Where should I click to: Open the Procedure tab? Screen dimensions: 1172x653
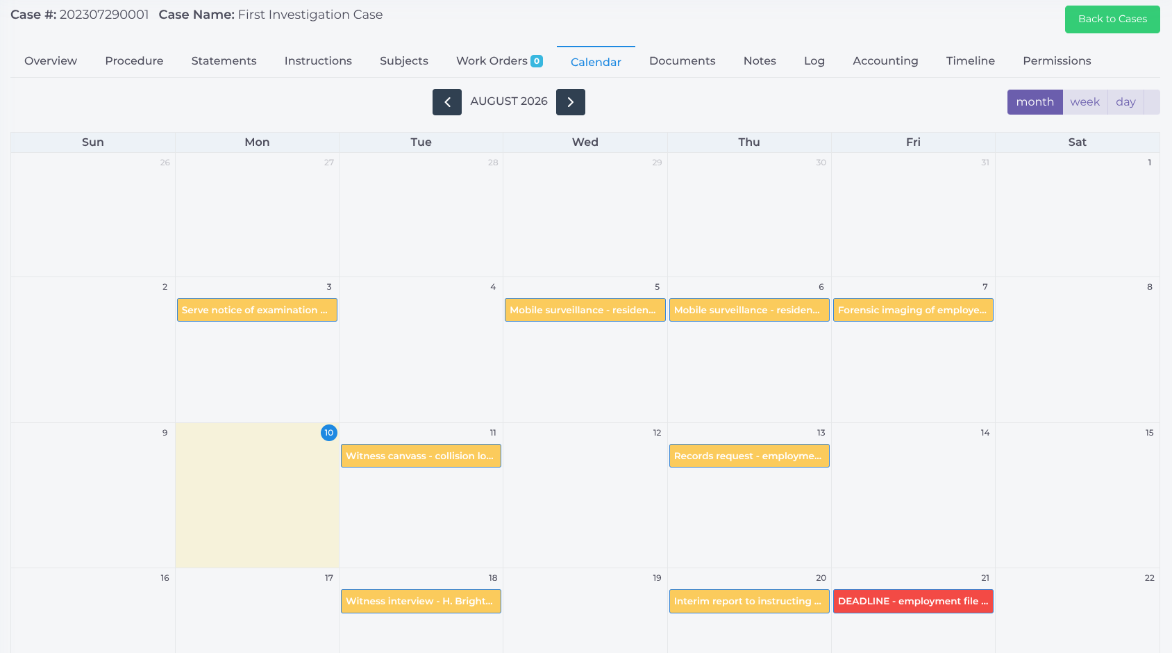(134, 61)
